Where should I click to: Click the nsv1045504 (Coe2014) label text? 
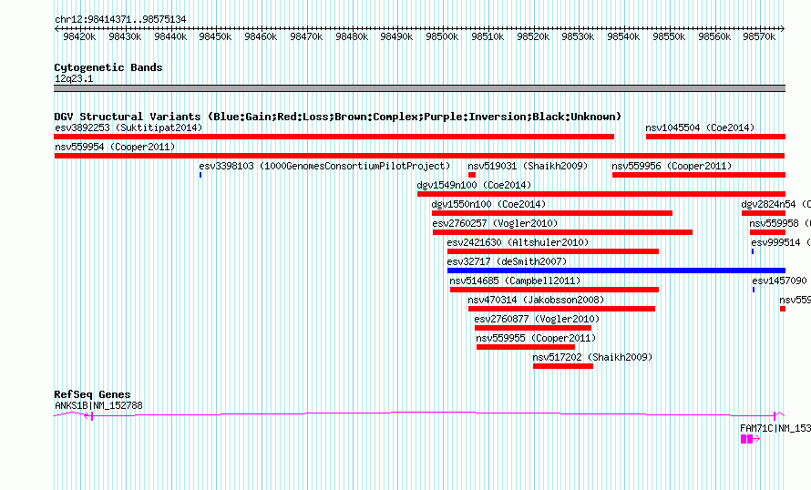(700, 128)
